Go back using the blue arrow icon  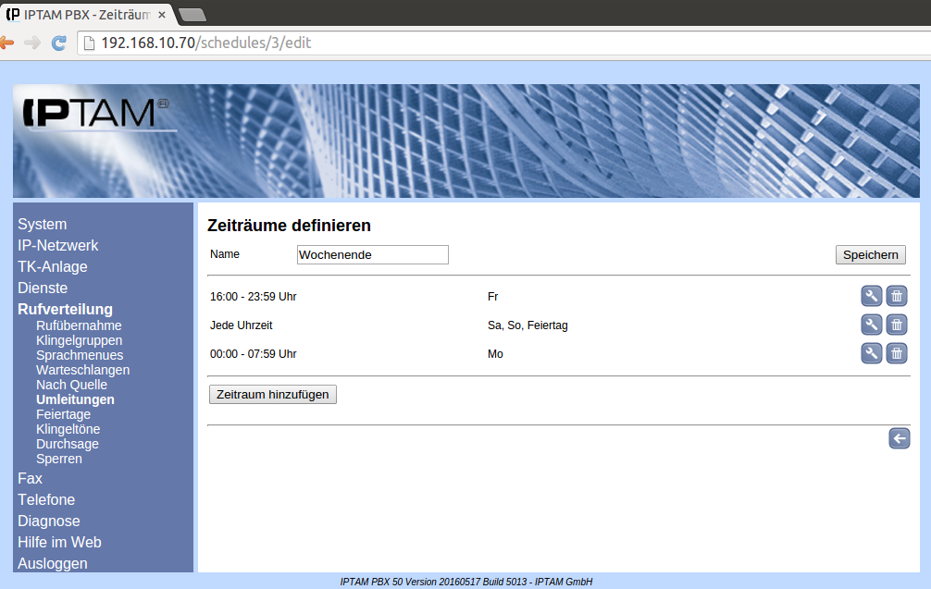pos(899,438)
